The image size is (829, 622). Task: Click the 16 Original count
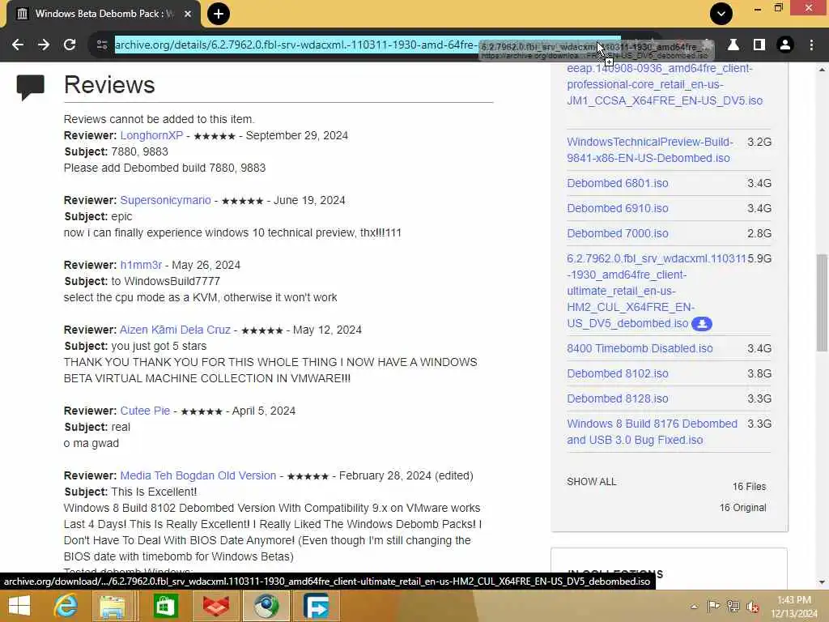pos(742,508)
